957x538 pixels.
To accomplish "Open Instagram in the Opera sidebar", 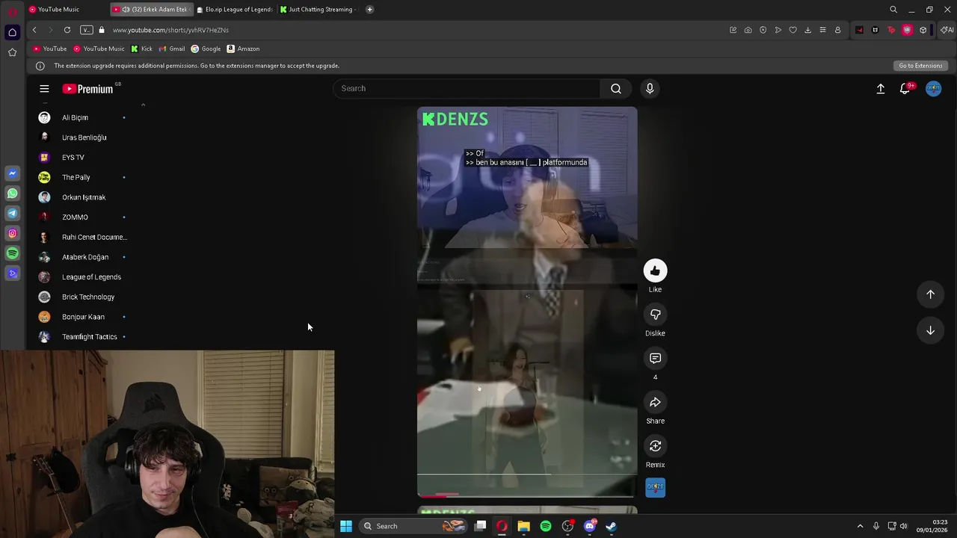I will coord(12,233).
